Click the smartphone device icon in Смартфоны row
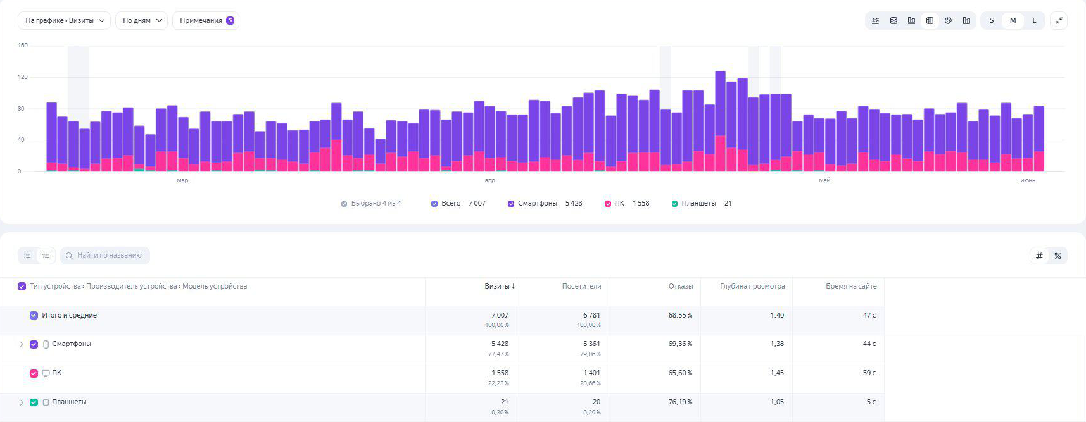Screen dimensions: 1086x422 pyautogui.click(x=46, y=344)
